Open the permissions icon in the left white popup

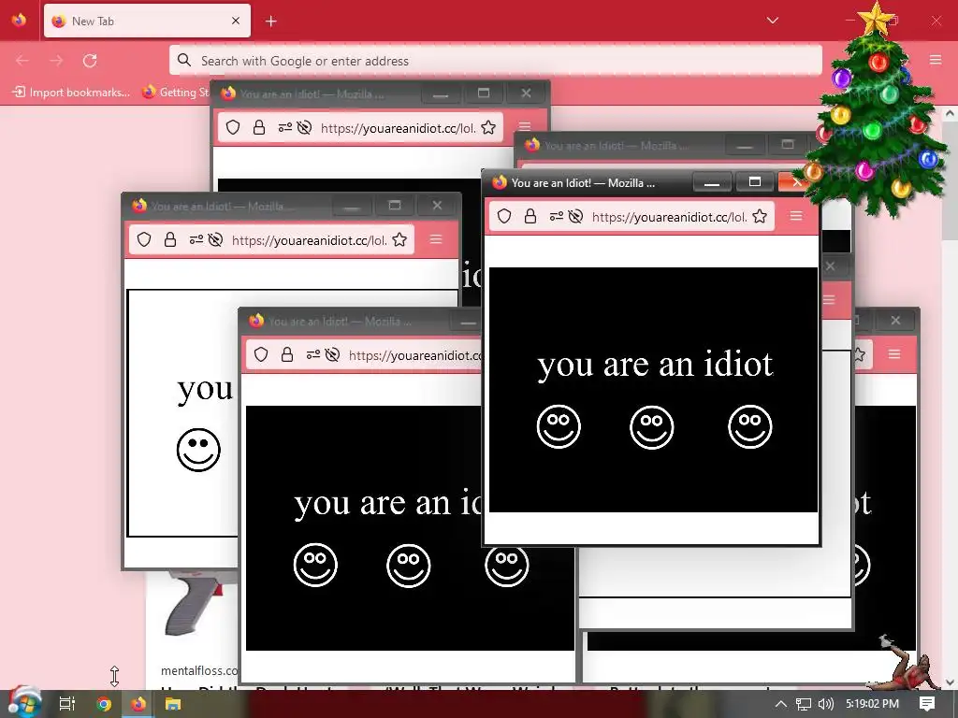[196, 239]
